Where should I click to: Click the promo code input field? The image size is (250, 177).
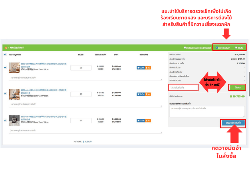tap(183, 87)
